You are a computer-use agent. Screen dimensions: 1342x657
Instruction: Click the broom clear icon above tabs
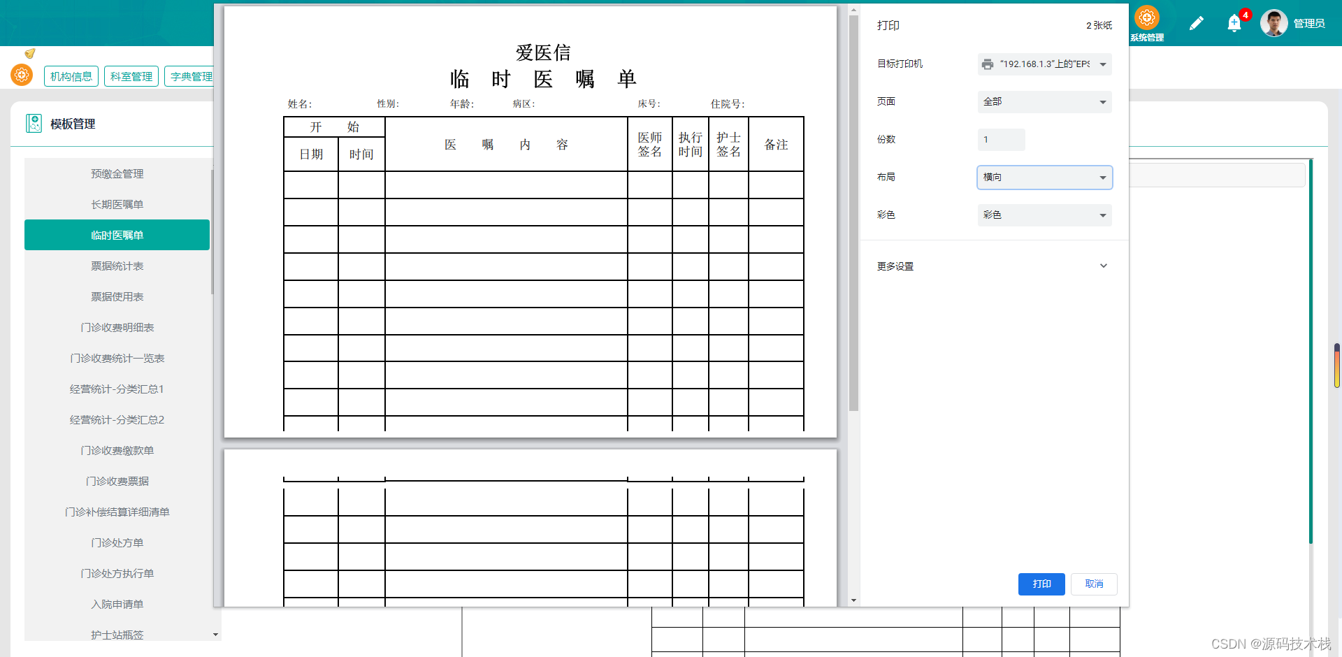[x=29, y=53]
